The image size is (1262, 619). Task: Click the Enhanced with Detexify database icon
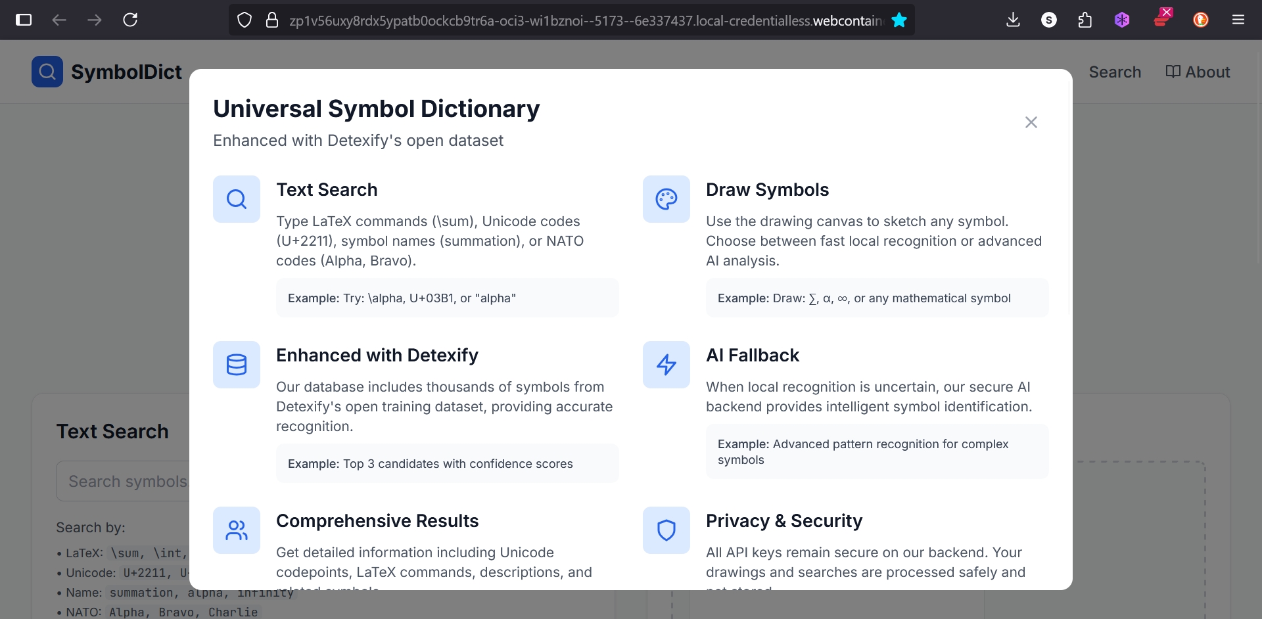click(x=237, y=365)
